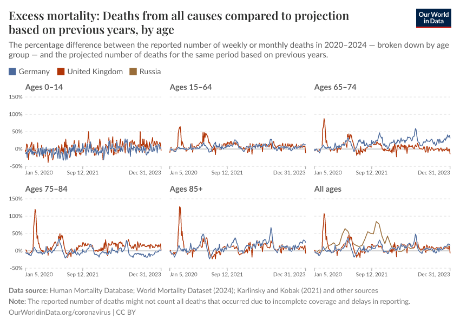Screen dimensions: 460x325
Task: Click the Russia brown legend swatch
Action: (133, 71)
